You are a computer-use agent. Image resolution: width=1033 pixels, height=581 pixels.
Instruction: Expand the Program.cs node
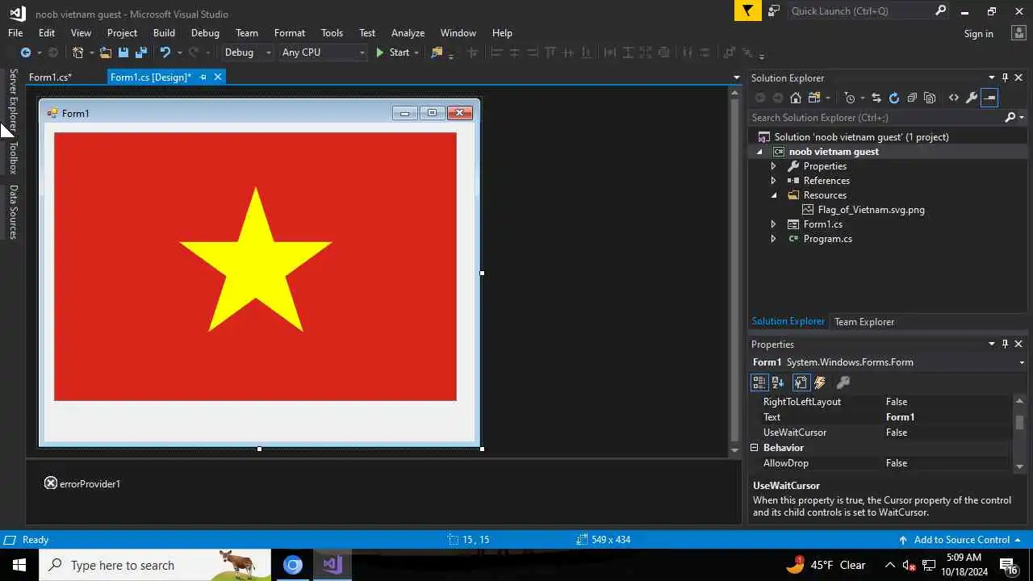[x=773, y=239]
